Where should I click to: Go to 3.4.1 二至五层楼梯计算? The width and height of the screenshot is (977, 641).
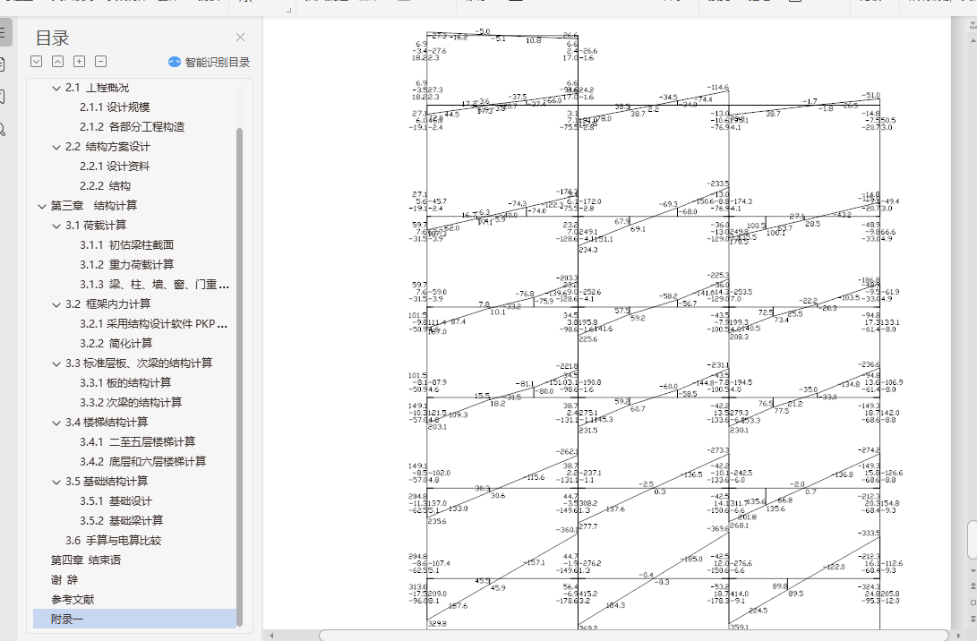pyautogui.click(x=138, y=441)
